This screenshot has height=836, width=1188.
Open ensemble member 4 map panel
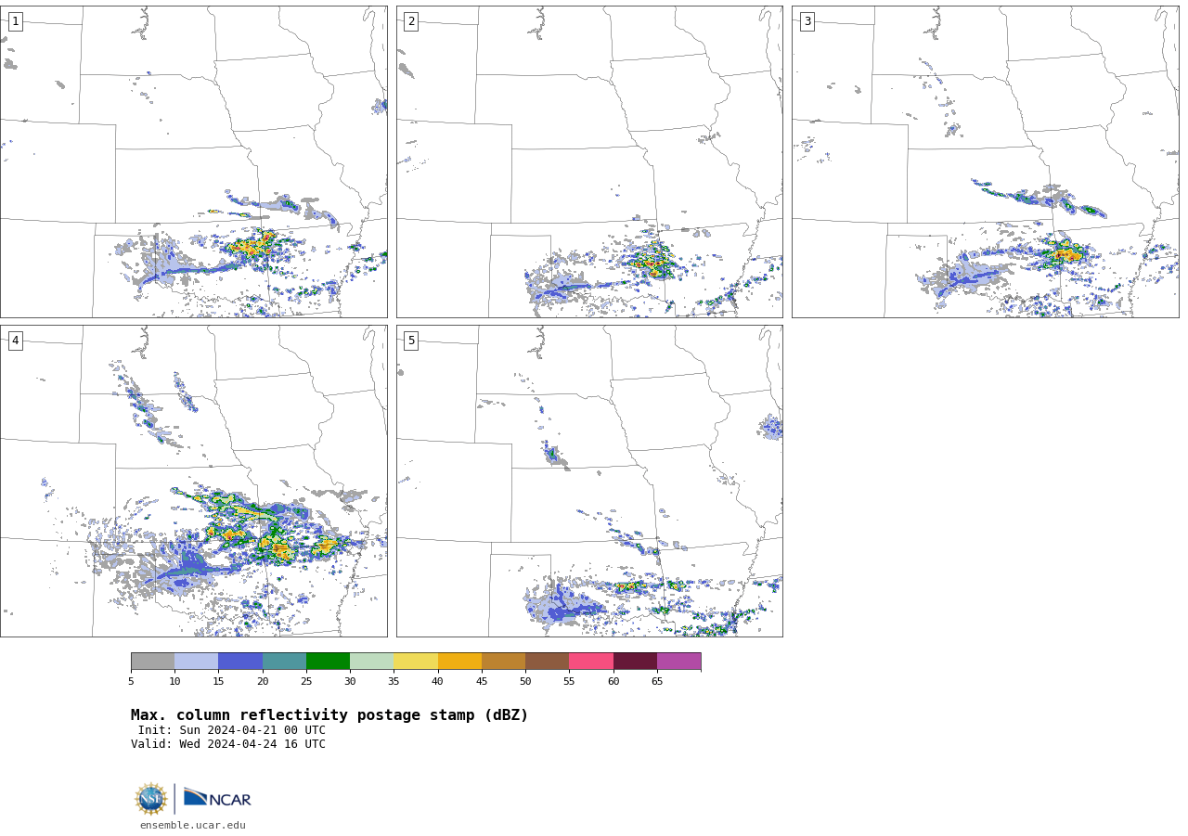coord(193,481)
